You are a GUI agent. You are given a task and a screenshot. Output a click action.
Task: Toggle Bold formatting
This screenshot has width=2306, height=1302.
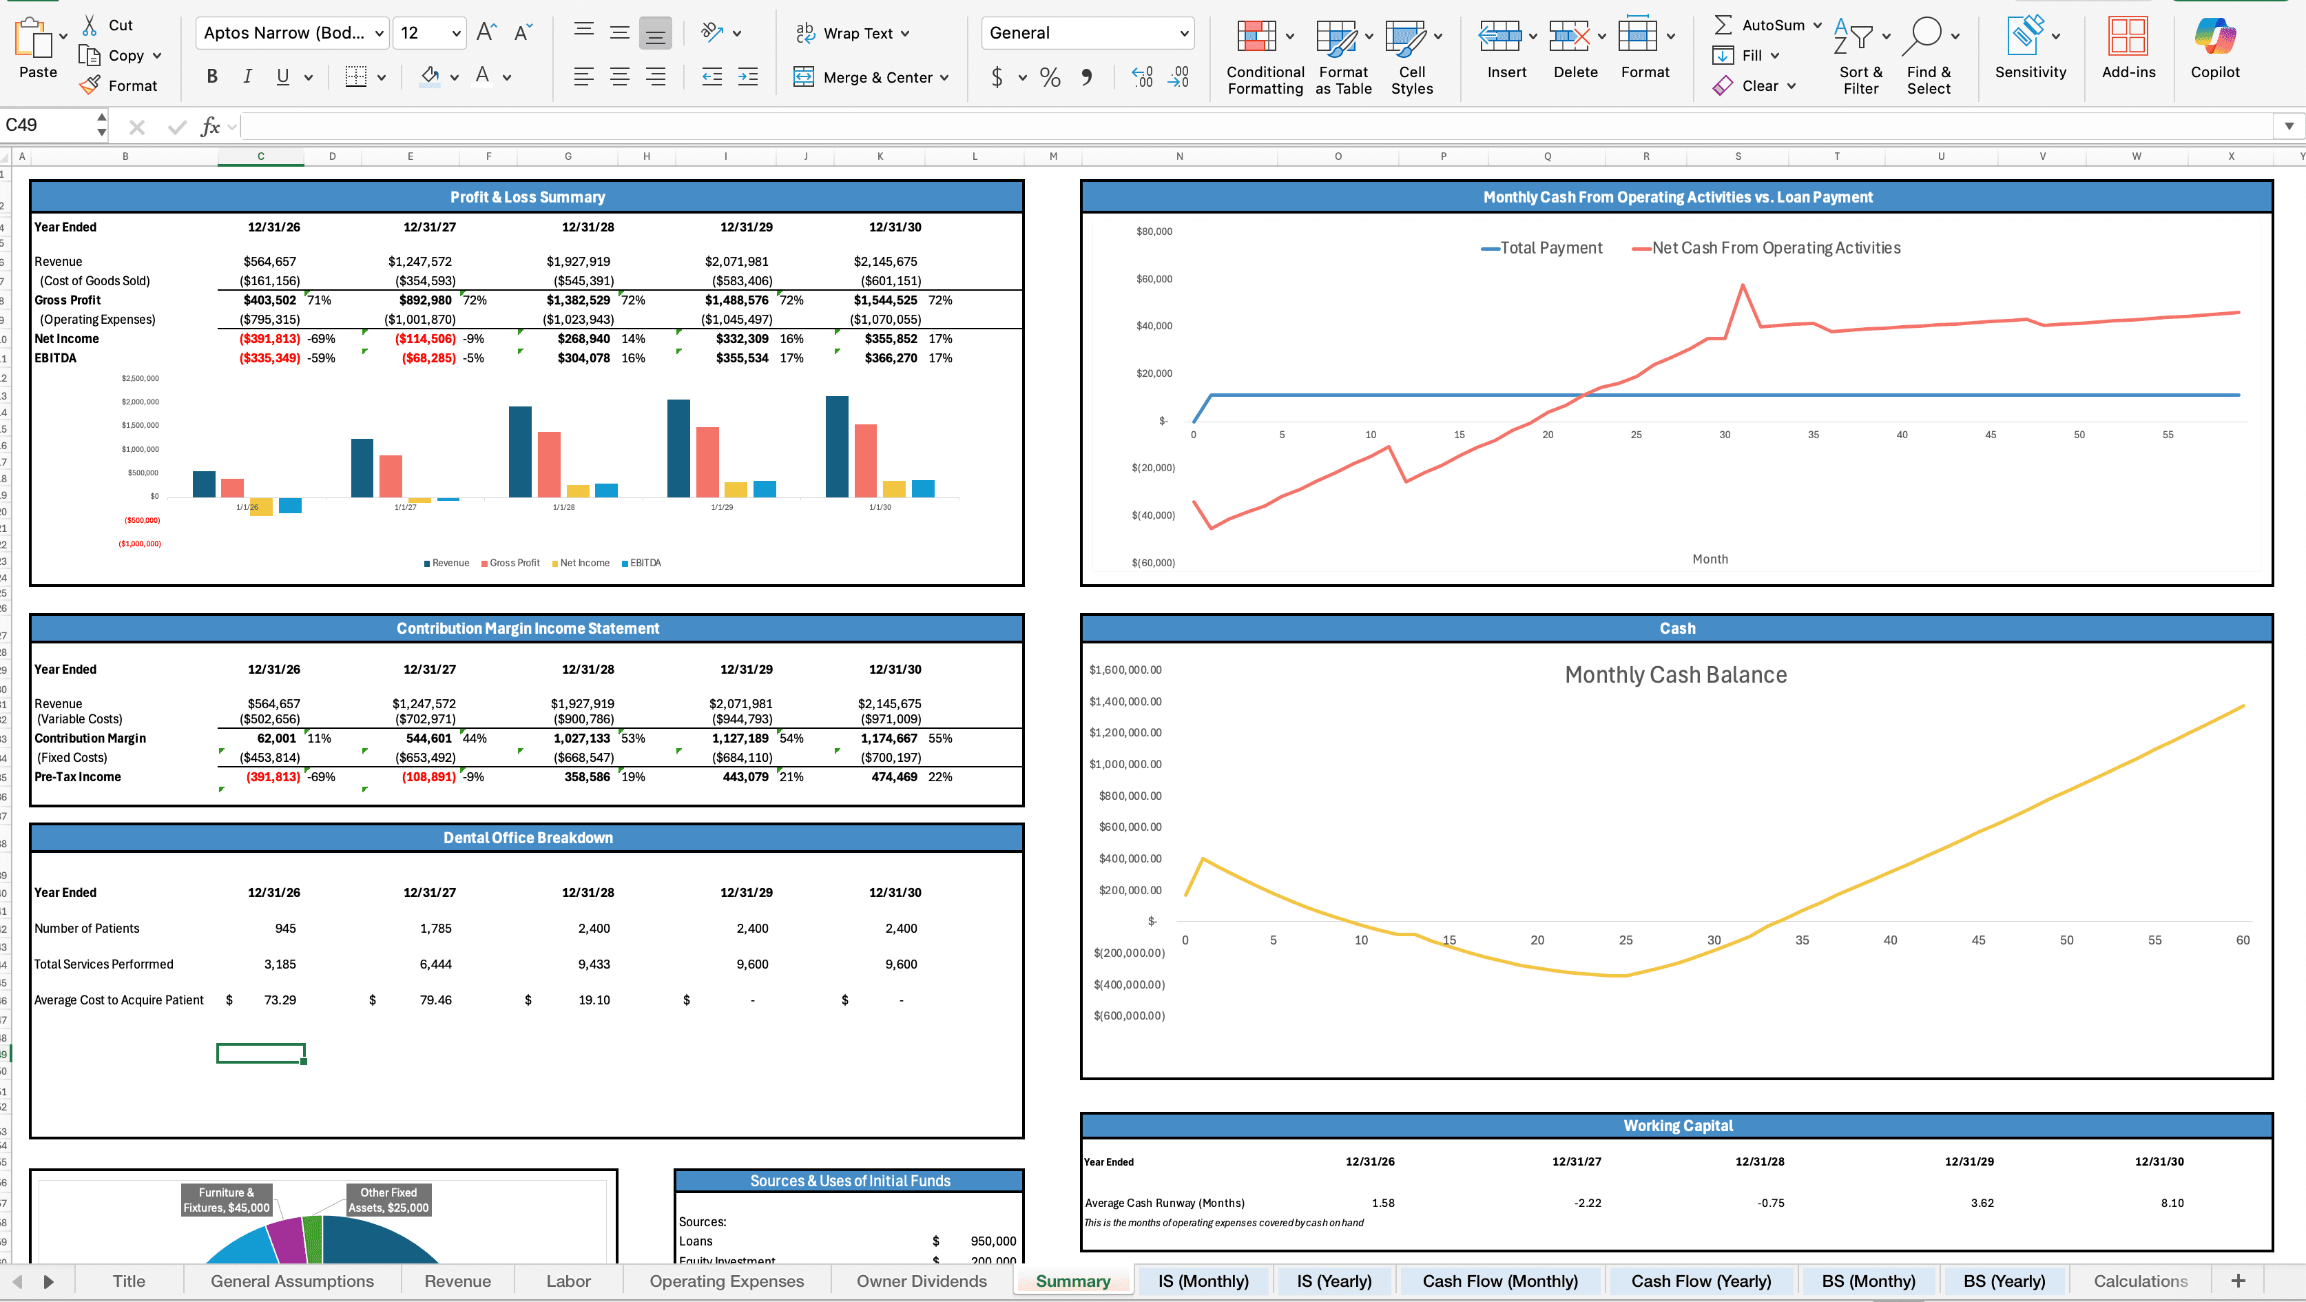(x=212, y=77)
